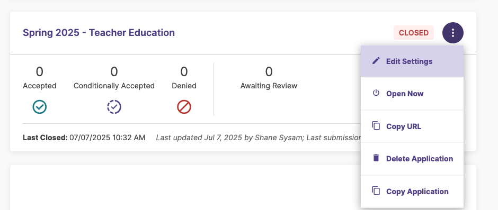Click the Awaiting Review label
This screenshot has width=498, height=210.
(x=269, y=86)
